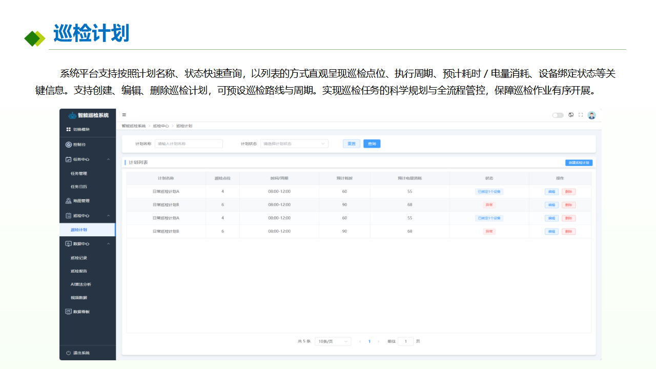Click the 预计电量消耗 column header
The image size is (656, 369).
409,178
